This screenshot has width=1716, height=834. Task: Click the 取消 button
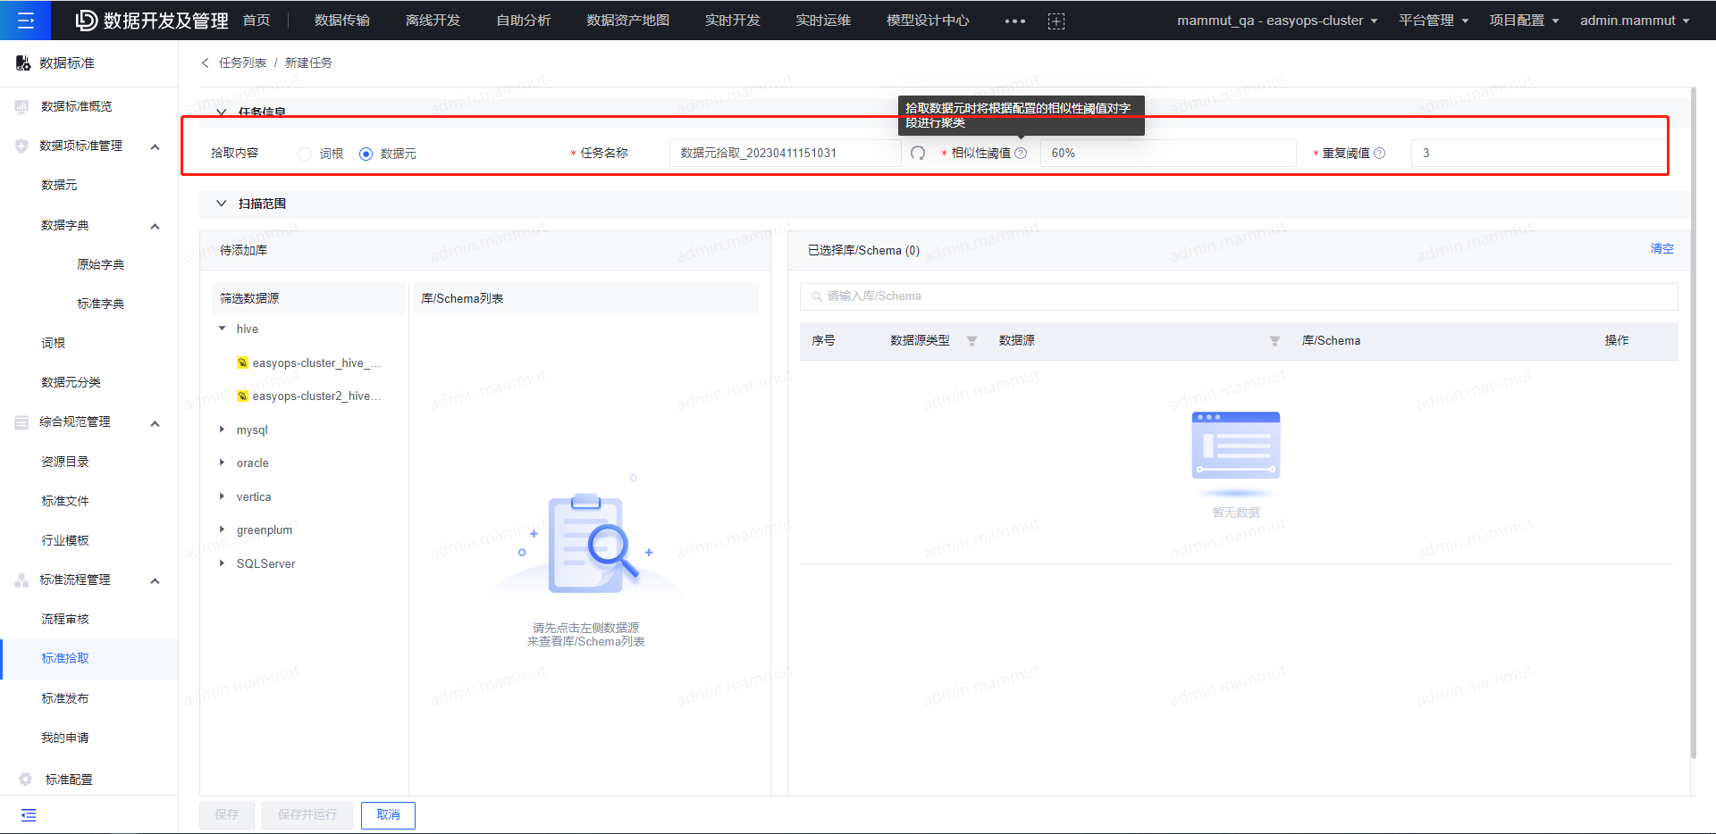(x=388, y=814)
